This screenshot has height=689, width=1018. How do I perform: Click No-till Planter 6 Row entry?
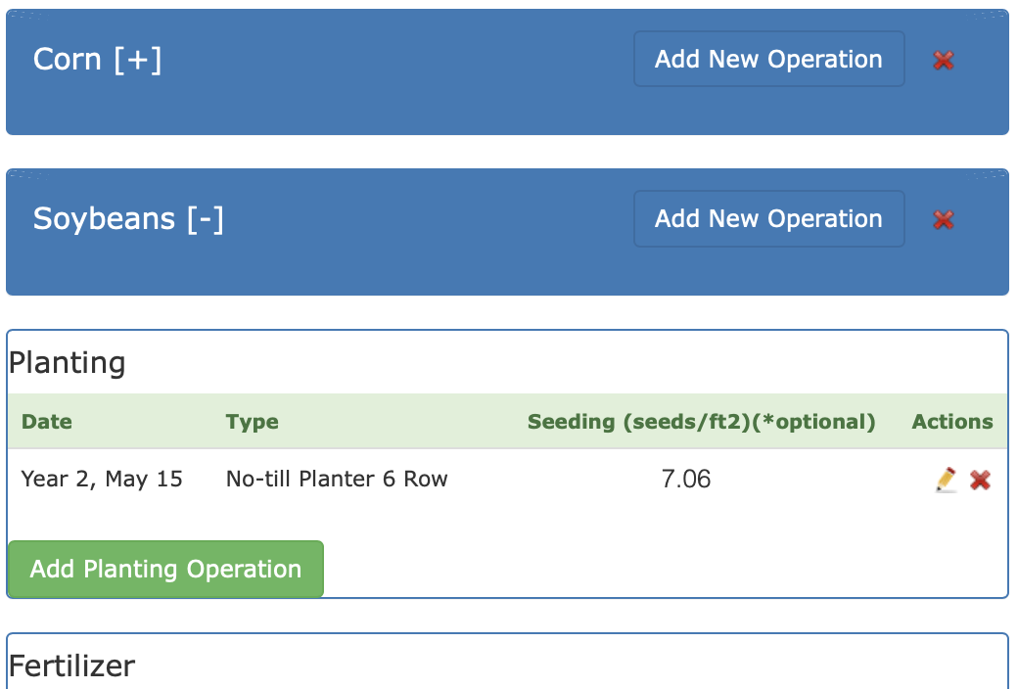(x=337, y=480)
